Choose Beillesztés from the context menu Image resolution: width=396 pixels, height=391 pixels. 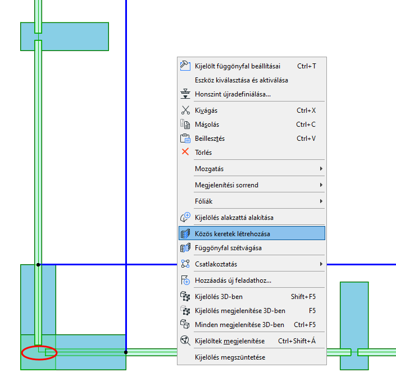point(252,139)
